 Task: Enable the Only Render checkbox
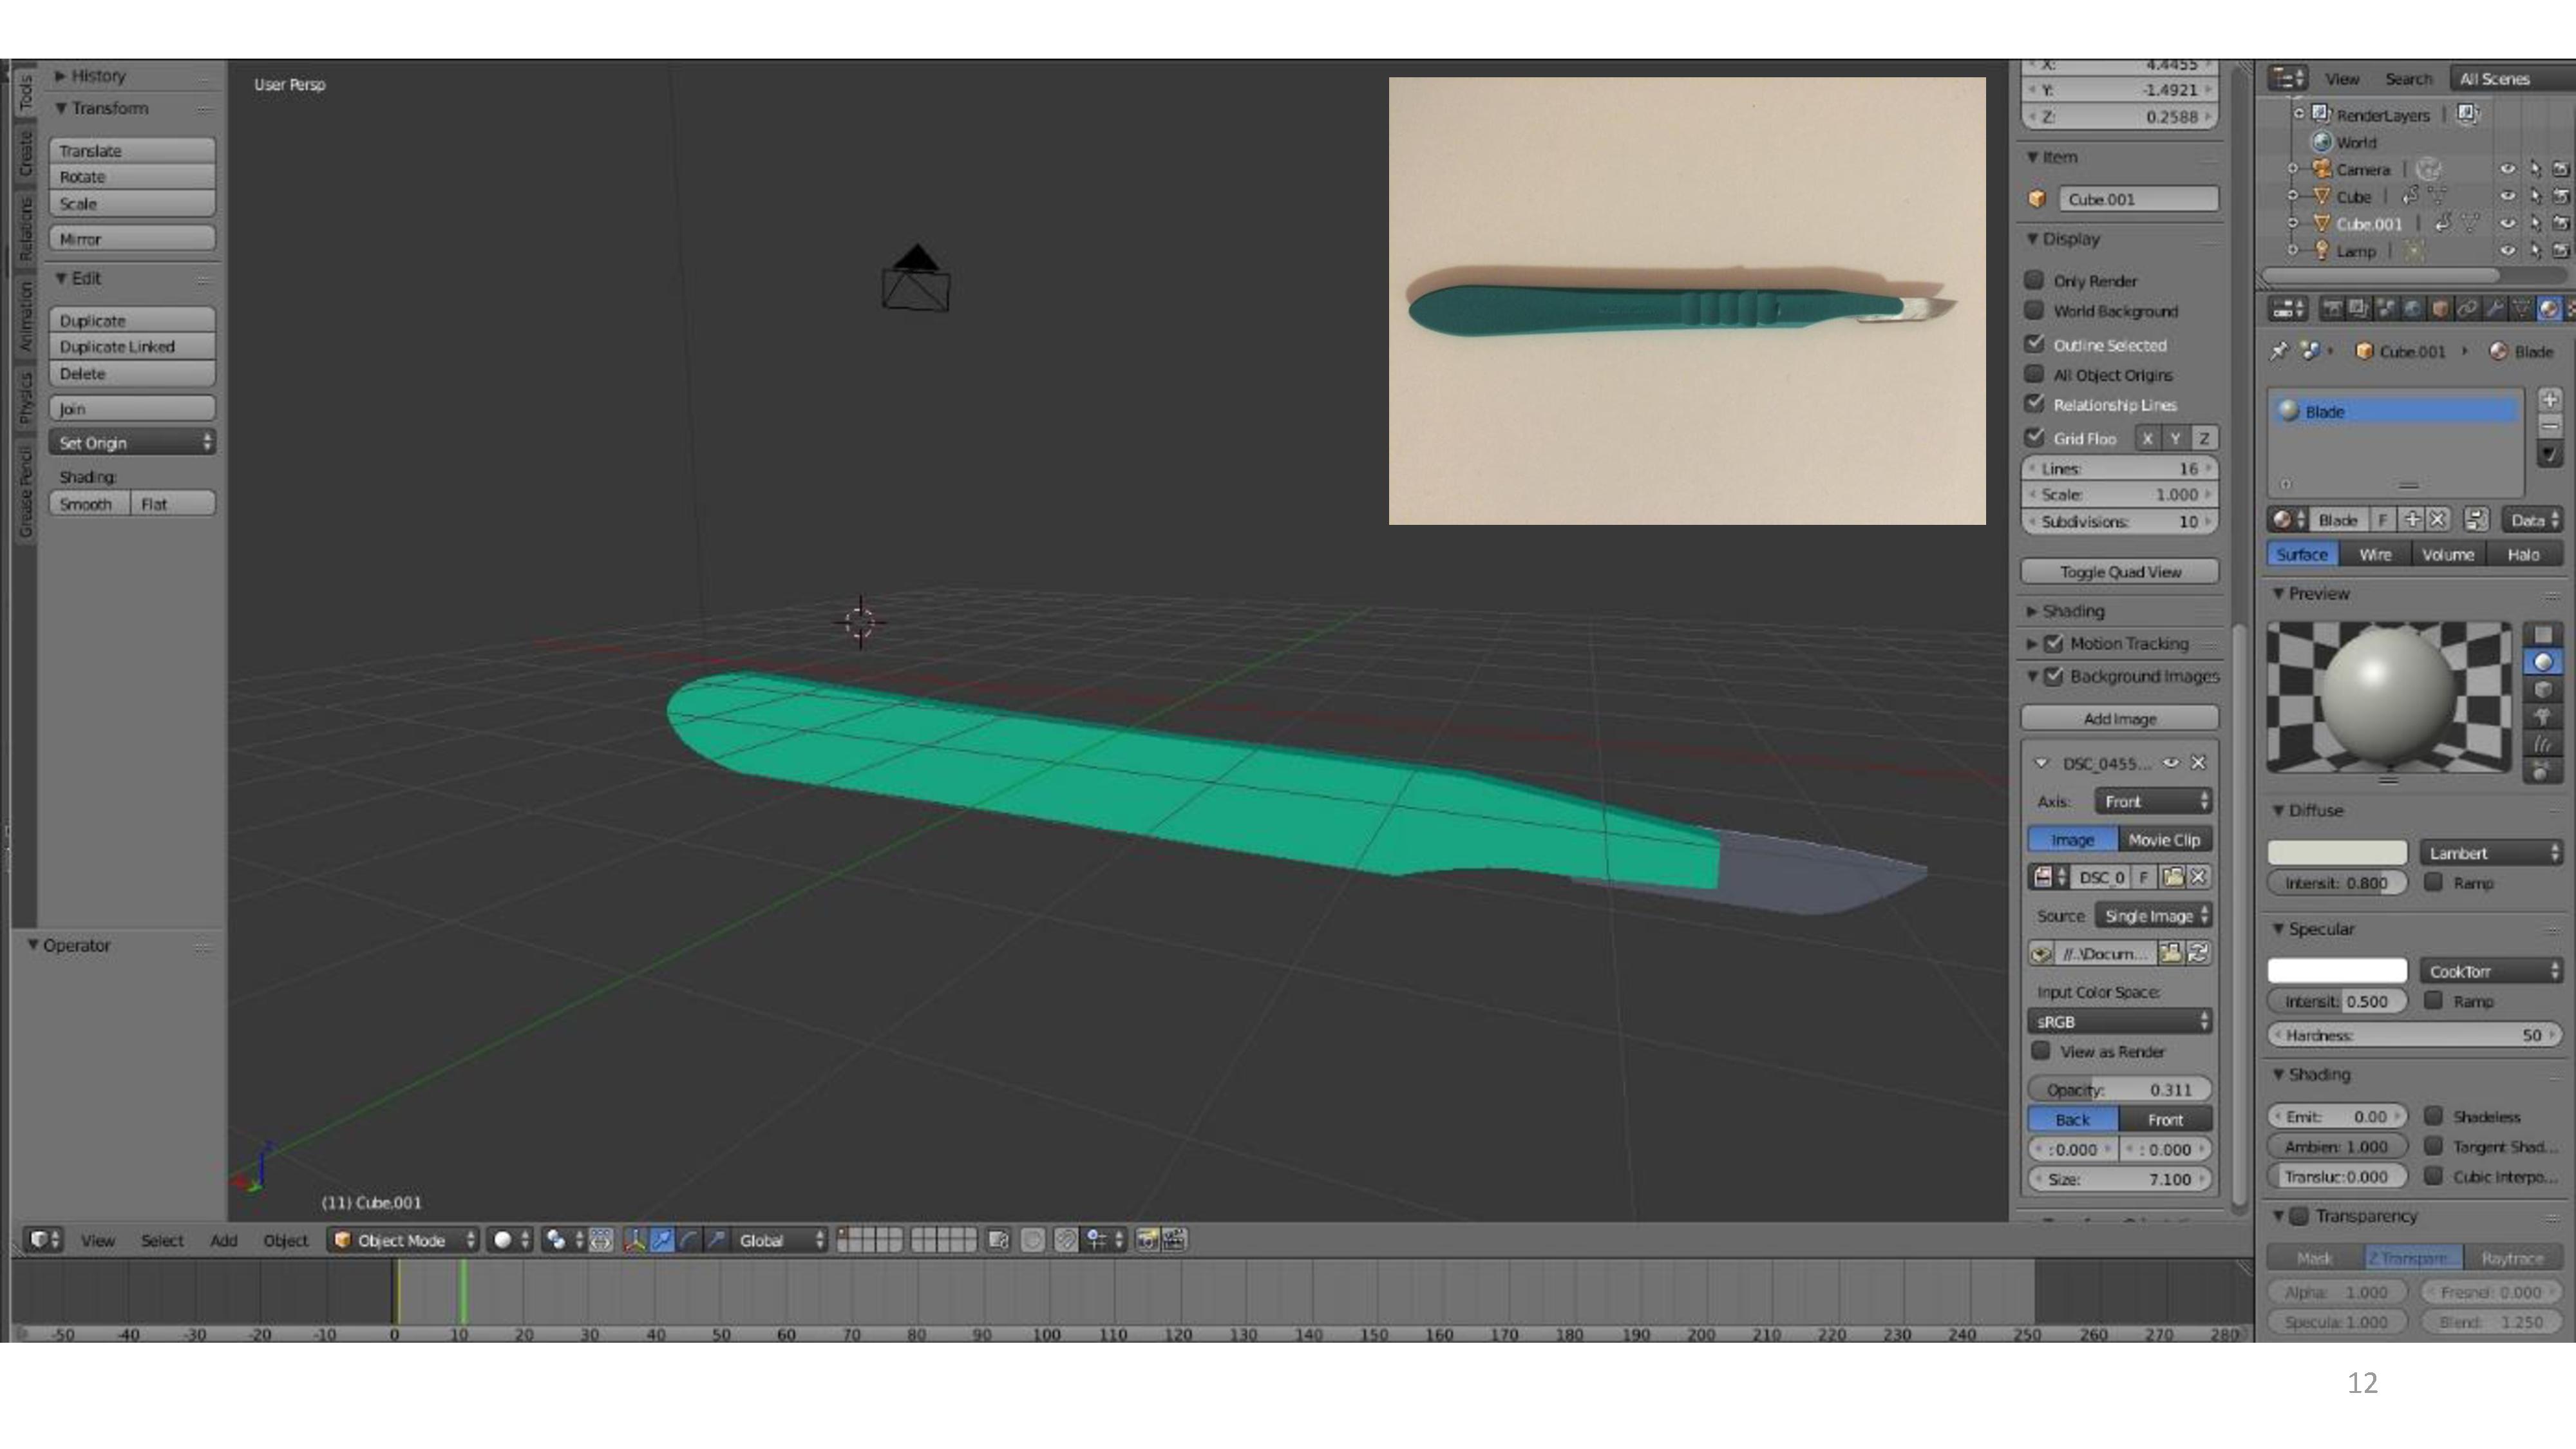(x=2034, y=280)
